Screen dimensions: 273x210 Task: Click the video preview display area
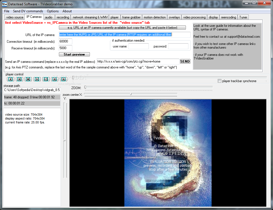168,153
